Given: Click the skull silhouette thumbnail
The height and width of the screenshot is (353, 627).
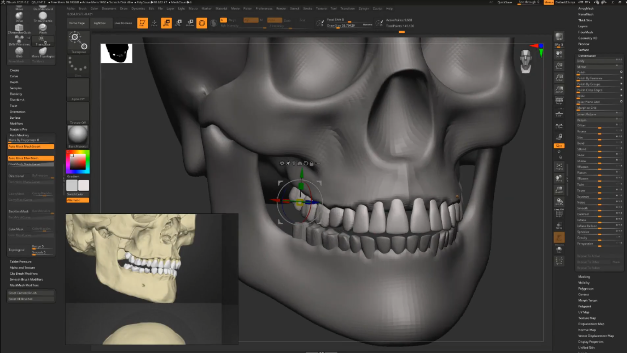Looking at the screenshot, I should coord(116,53).
